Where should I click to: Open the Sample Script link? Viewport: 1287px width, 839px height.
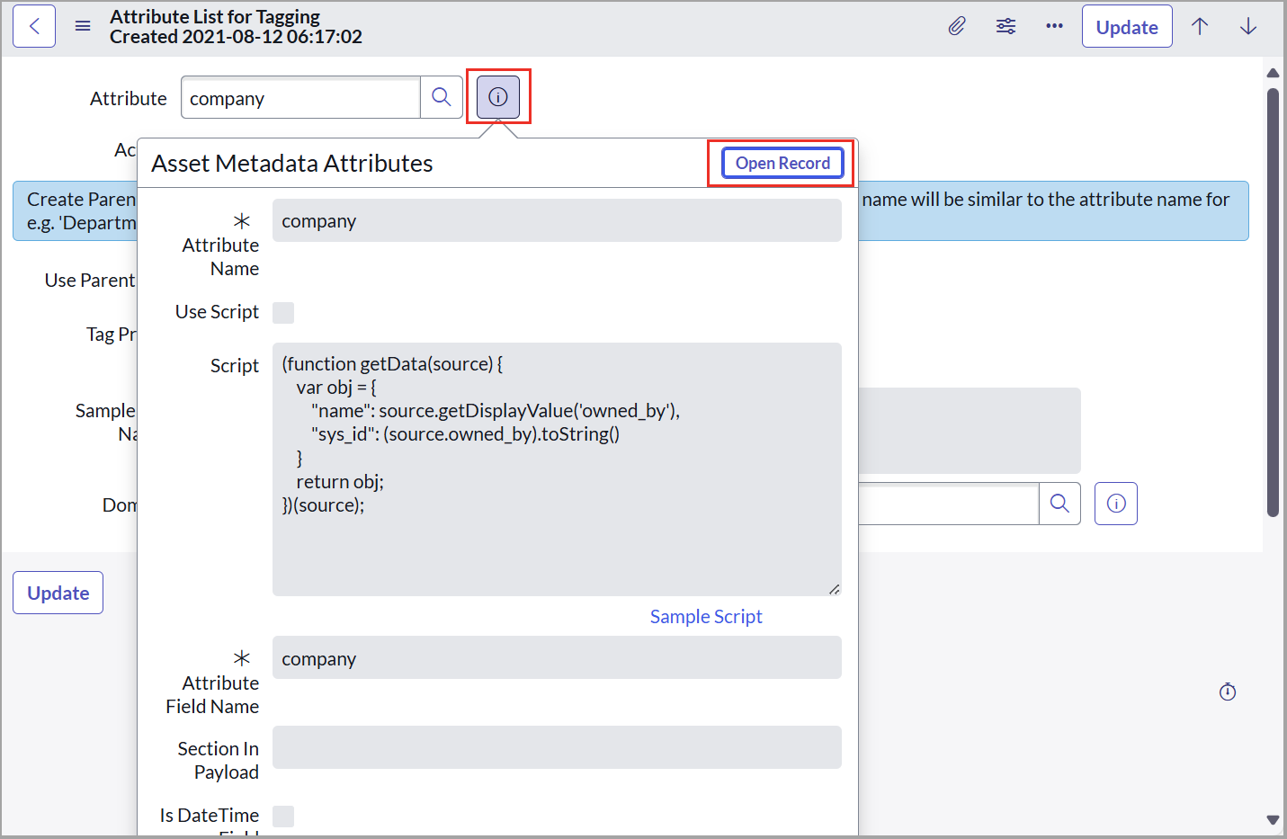[705, 616]
